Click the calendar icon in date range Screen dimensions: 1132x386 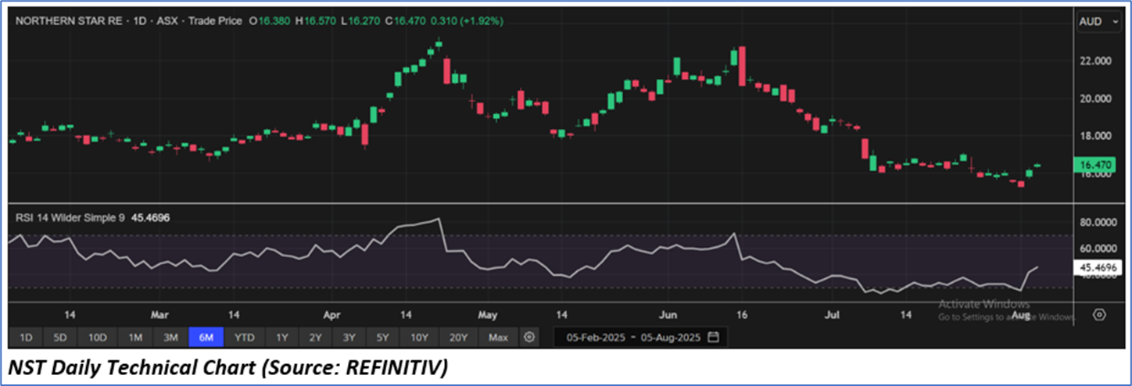click(x=712, y=338)
